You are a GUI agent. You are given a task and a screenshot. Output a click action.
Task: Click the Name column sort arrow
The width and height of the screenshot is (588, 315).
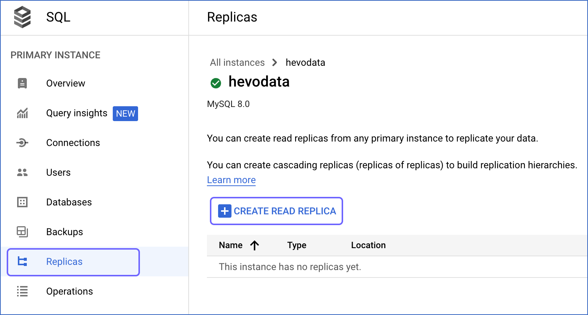[x=255, y=245]
